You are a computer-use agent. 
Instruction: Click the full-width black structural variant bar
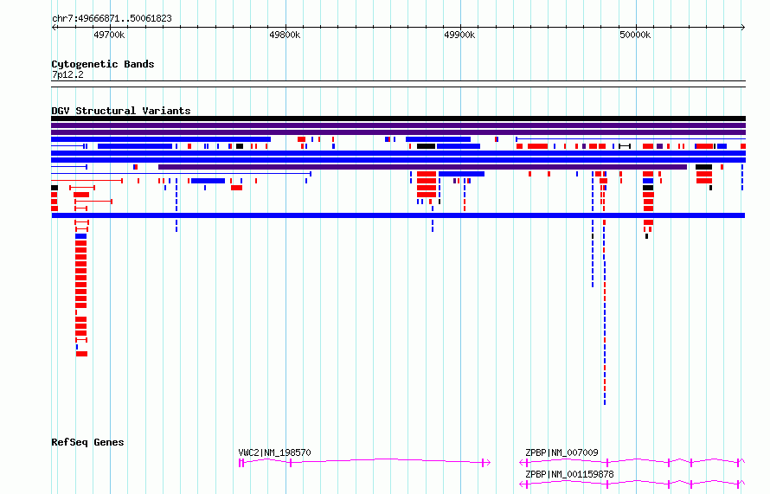click(398, 119)
